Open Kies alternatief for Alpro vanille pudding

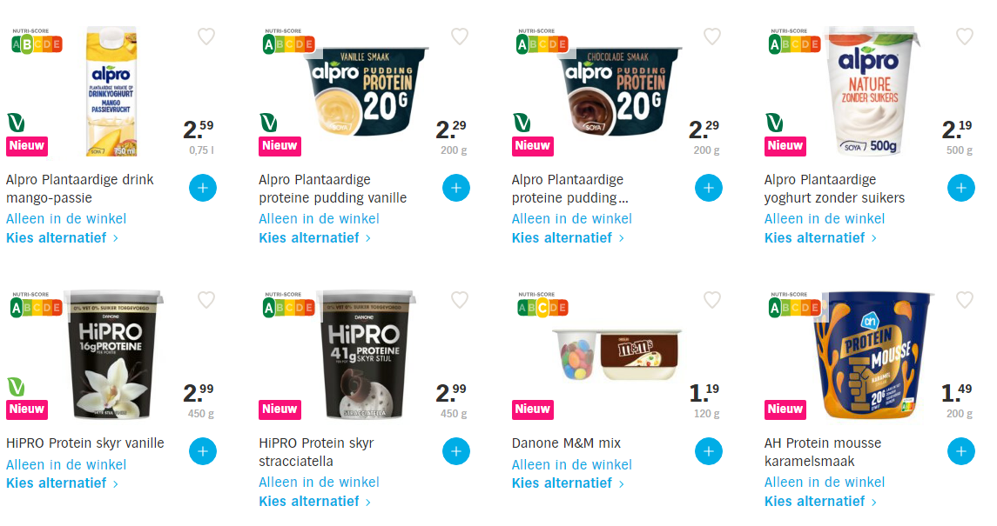click(314, 237)
